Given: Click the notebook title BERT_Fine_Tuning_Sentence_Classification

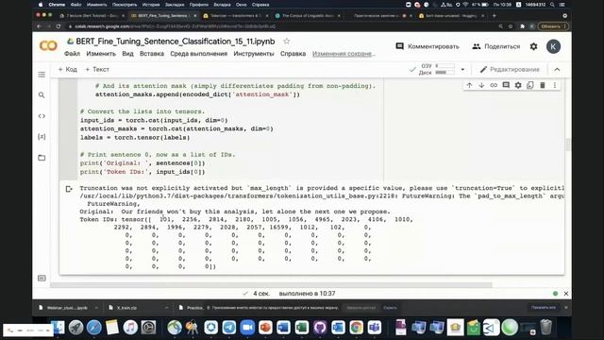Looking at the screenshot, I should [176, 42].
